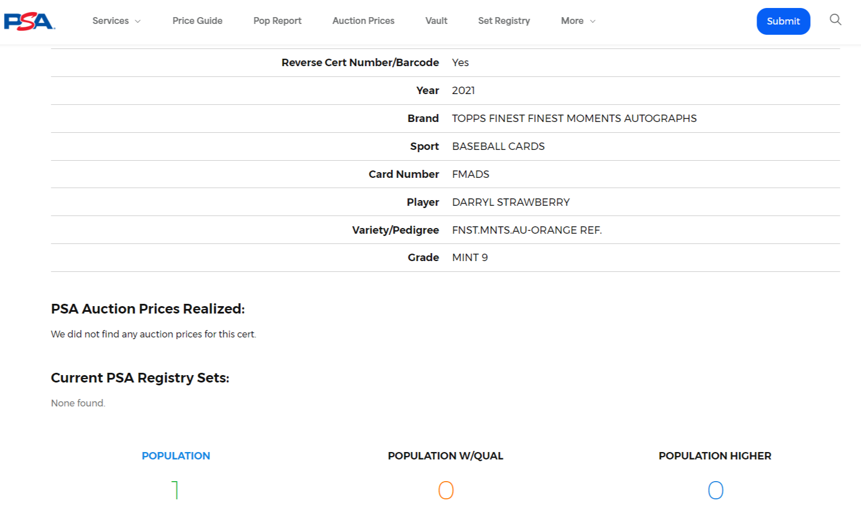Click the population count 1

pos(176,490)
